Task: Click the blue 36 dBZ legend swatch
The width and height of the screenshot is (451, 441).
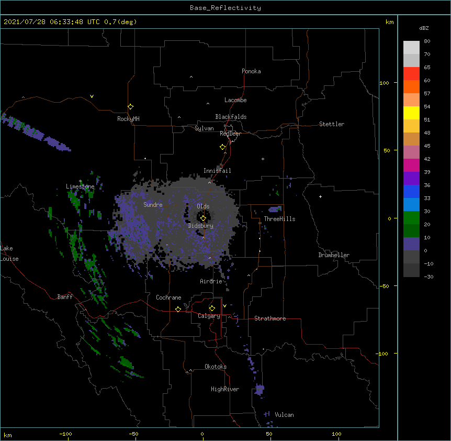Action: coord(411,191)
